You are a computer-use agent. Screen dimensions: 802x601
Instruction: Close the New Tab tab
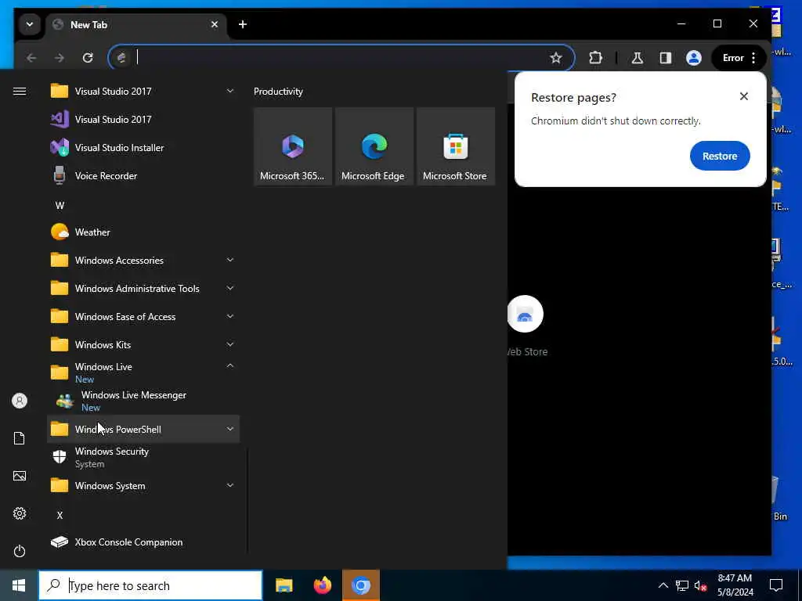(x=215, y=24)
